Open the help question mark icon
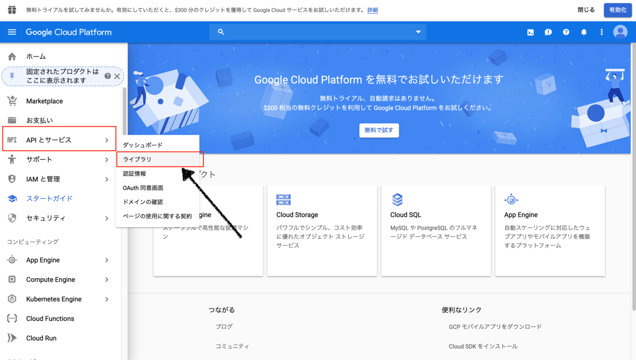636x360 pixels. (x=566, y=32)
